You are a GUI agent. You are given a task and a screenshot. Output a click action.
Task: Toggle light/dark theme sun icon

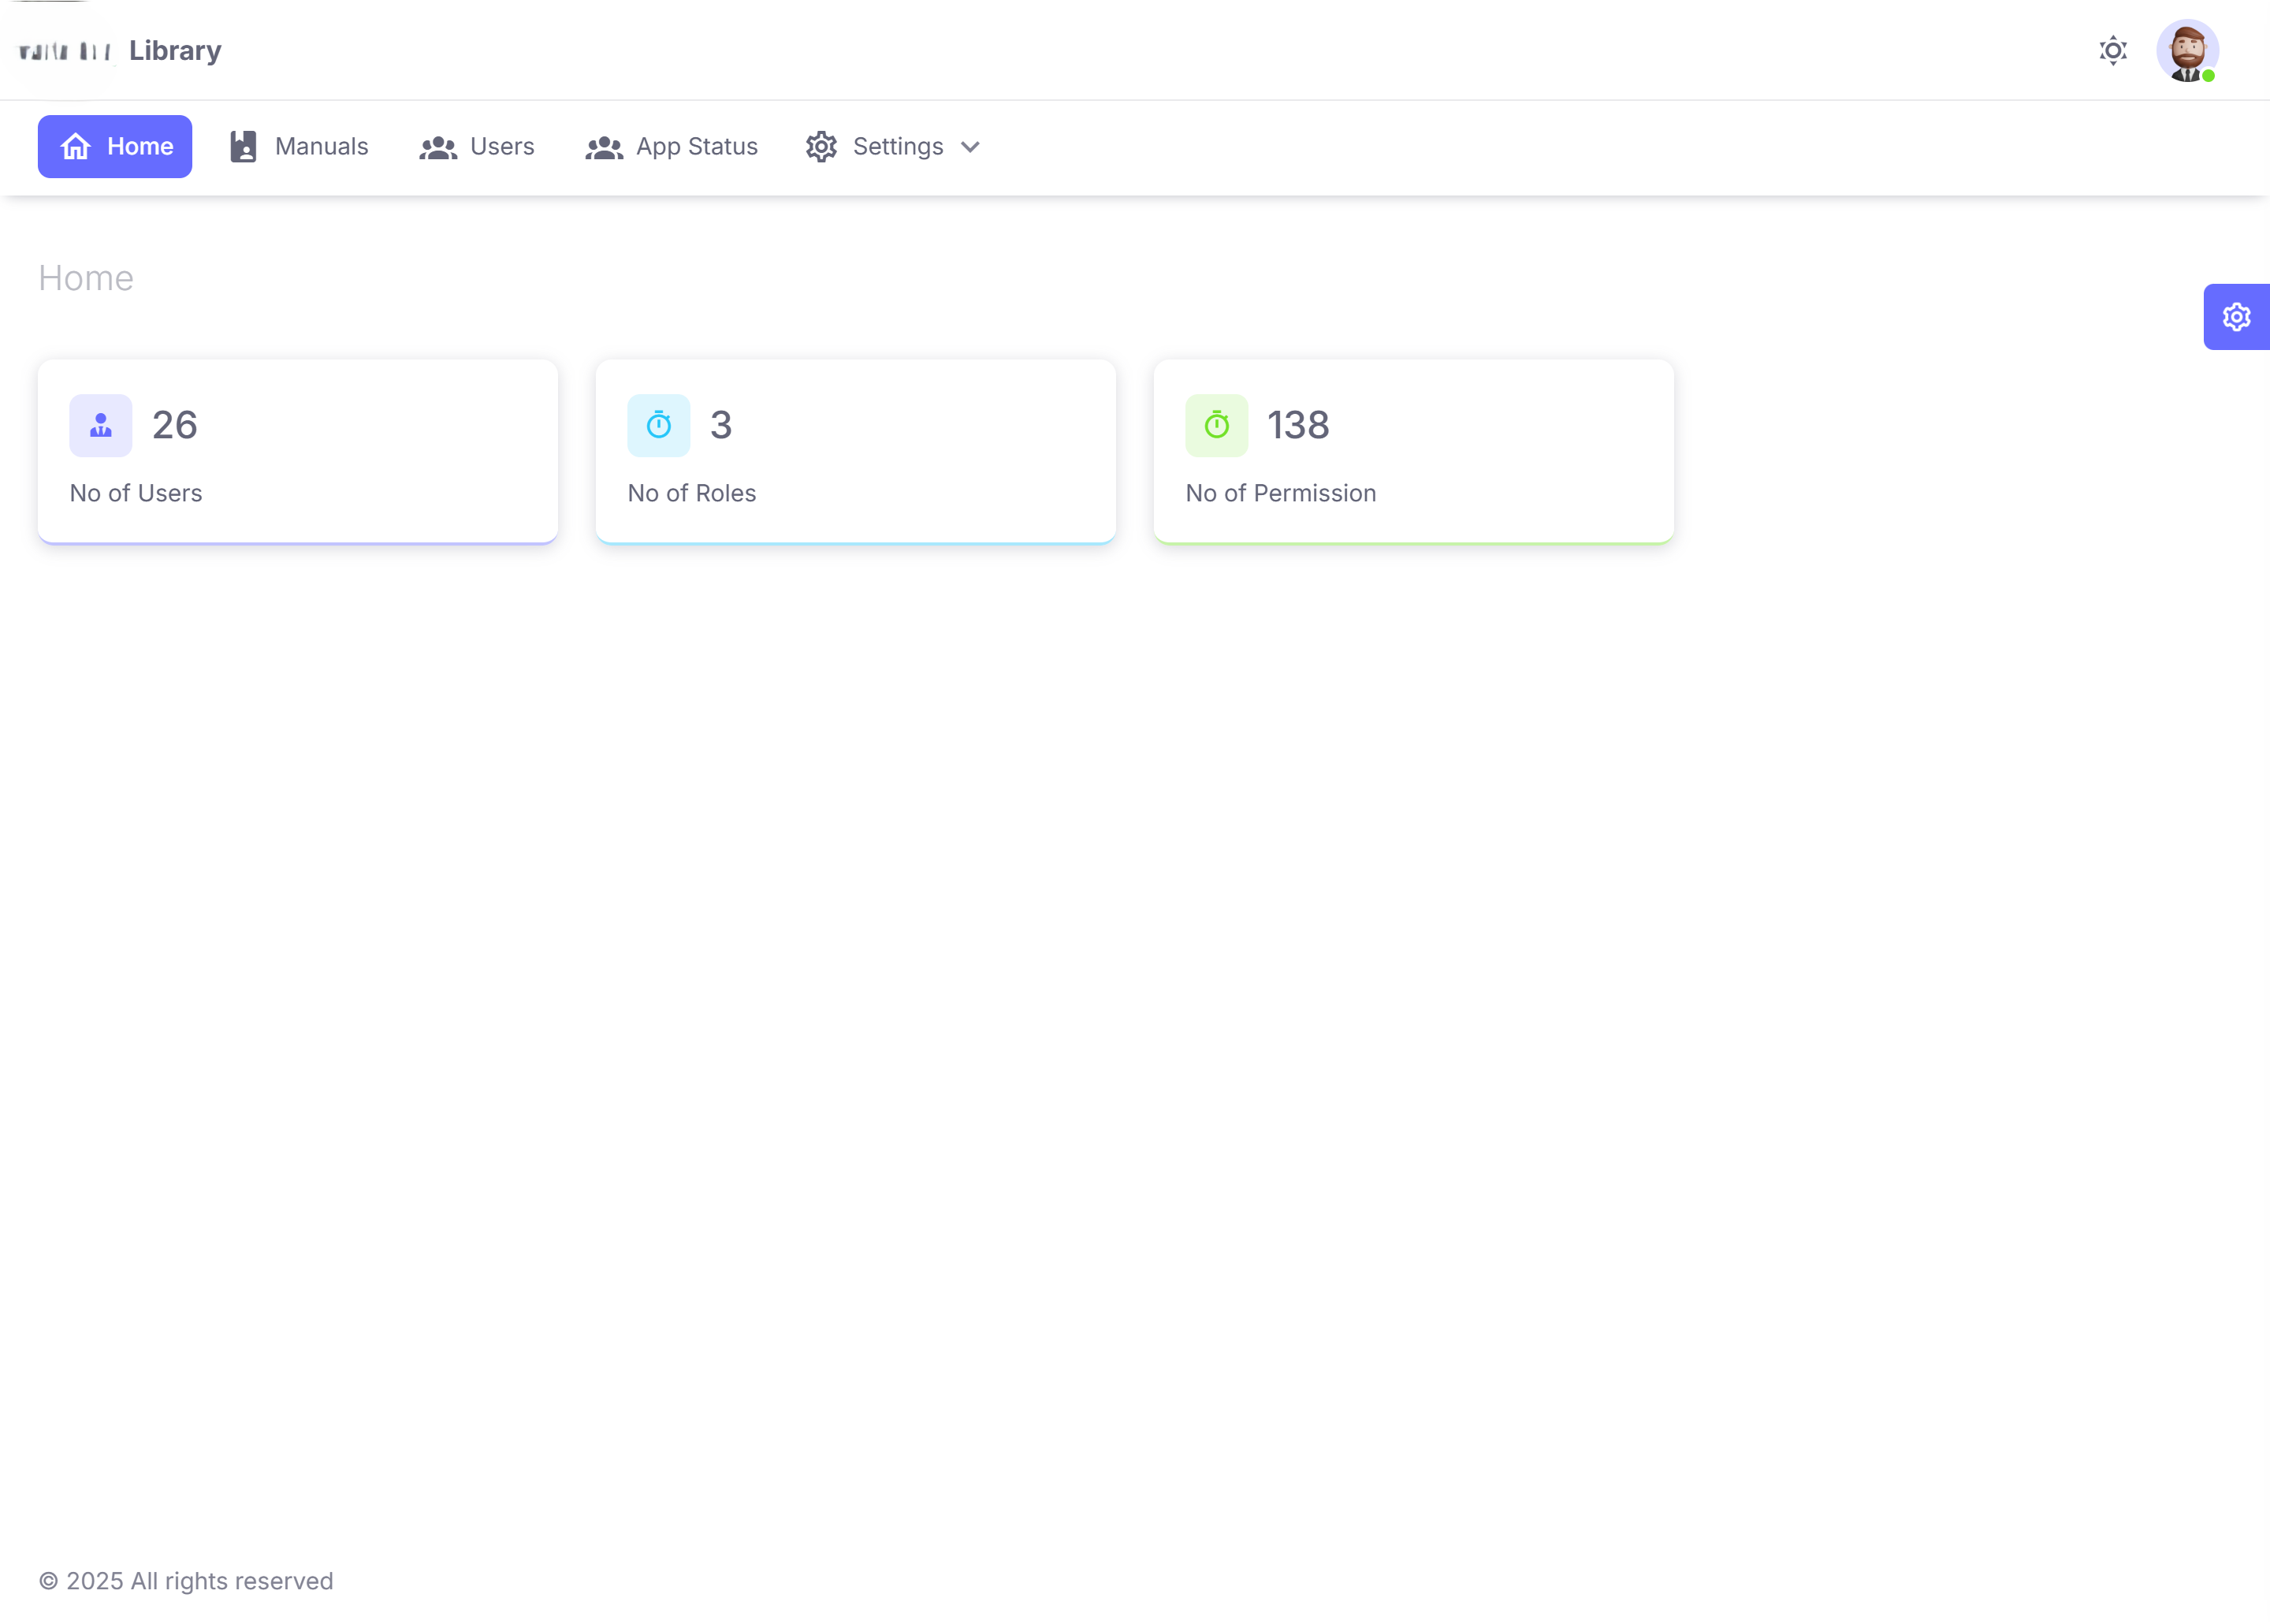(2113, 50)
